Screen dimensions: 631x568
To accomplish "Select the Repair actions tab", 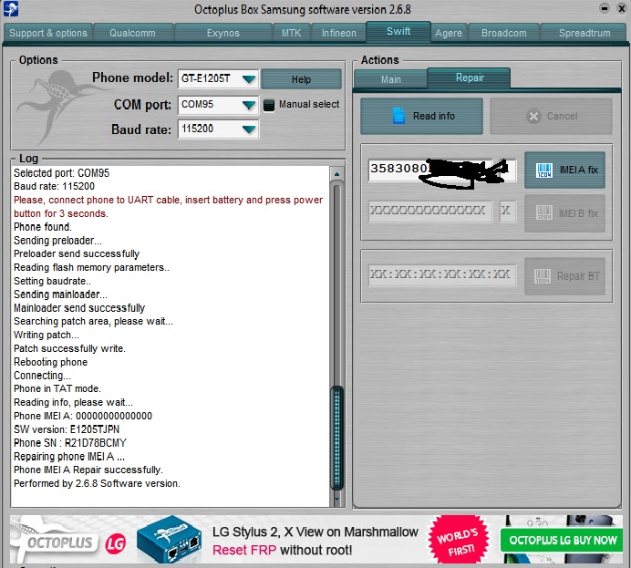I will pyautogui.click(x=470, y=77).
